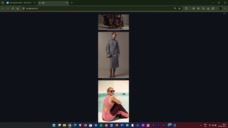228x128 pixels.
Task: Open Premiere Pro from the taskbar
Action: [159, 125]
